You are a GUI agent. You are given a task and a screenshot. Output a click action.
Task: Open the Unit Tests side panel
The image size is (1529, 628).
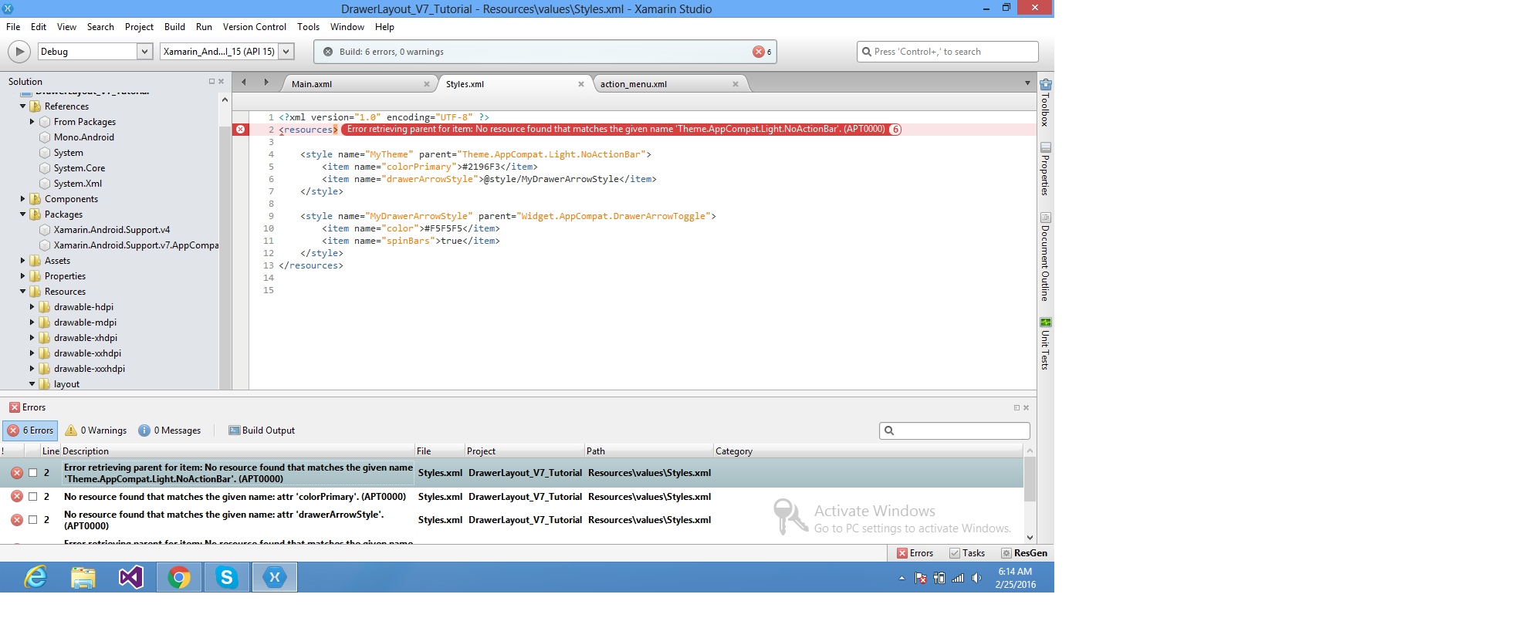[1045, 343]
